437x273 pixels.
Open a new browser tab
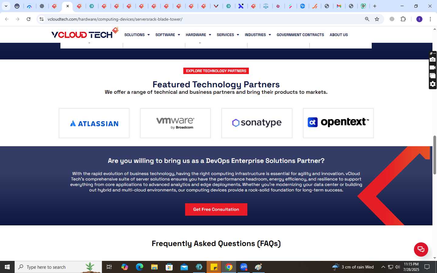[375, 6]
